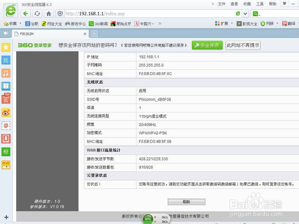Open the 谷歌 bookmark
Viewport: 299px width, 224px height.
[x=32, y=24]
